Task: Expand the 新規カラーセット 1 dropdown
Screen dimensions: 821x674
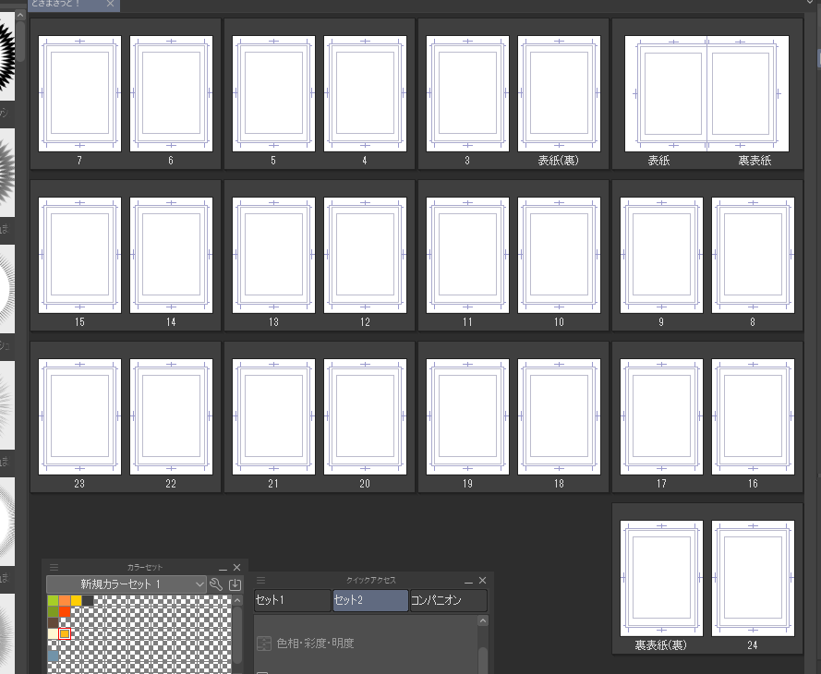Action: [x=199, y=584]
